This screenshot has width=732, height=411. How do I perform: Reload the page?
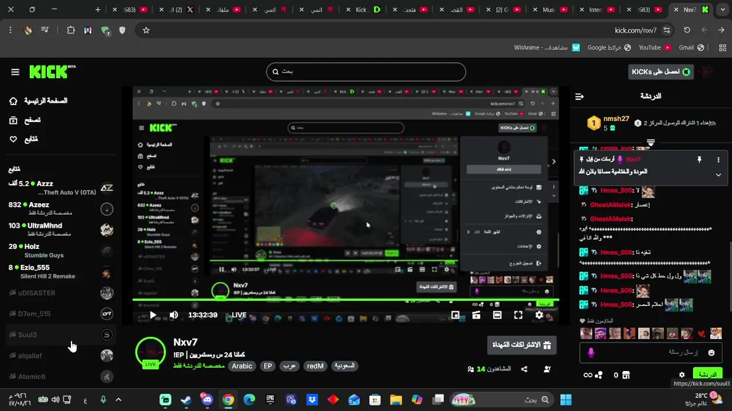click(687, 30)
